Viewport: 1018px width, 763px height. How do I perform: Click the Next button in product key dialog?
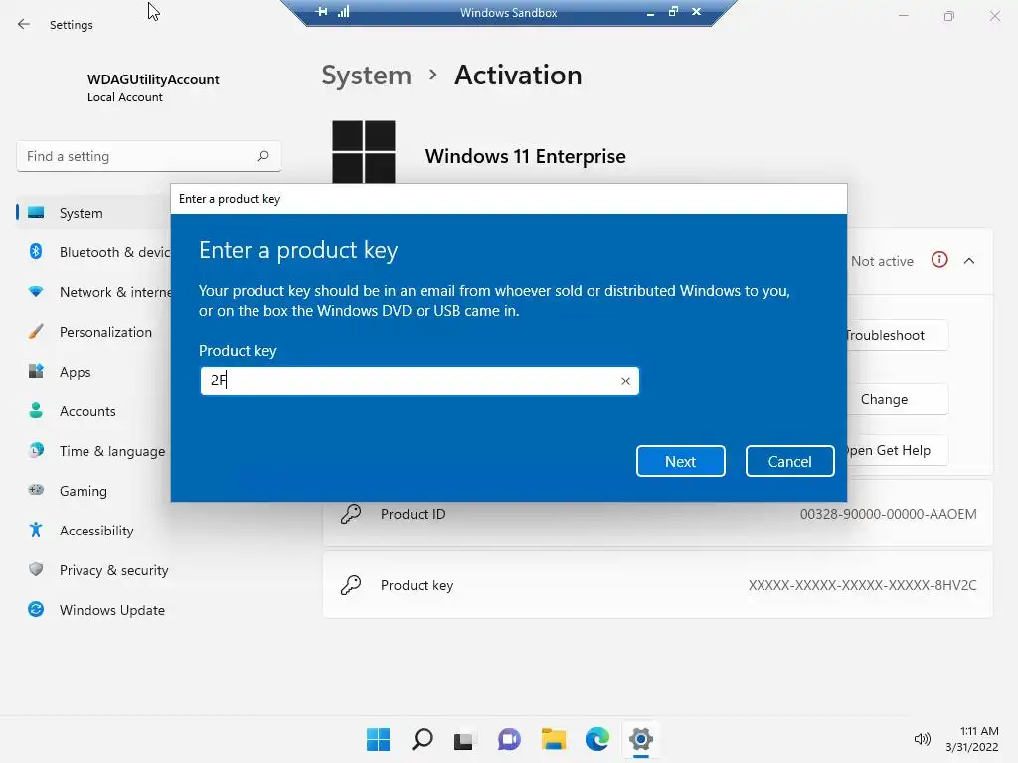point(680,461)
